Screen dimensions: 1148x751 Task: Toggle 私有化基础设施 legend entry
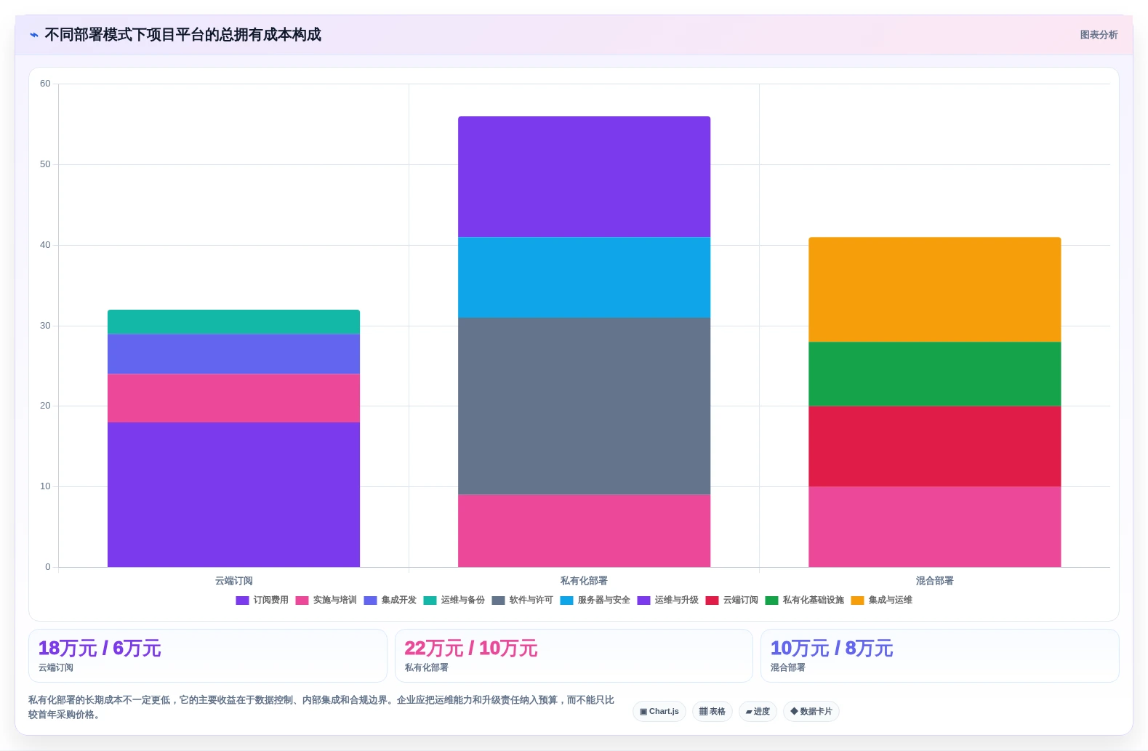point(804,601)
